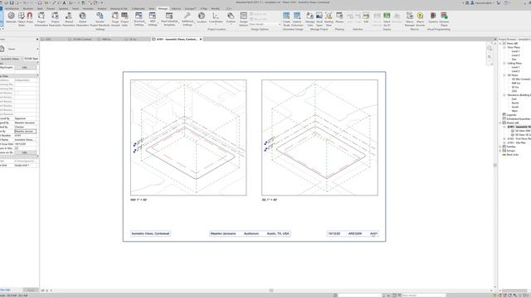Open Project Information
Viewport: 531px width, 298px height.
41,18
